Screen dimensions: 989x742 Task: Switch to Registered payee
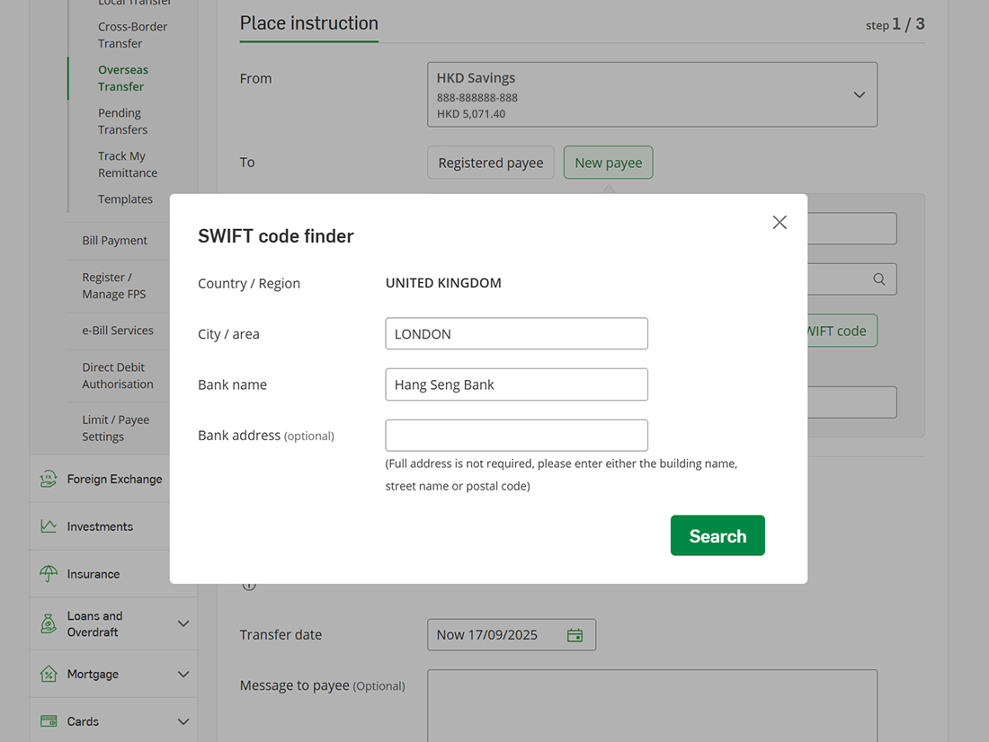tap(490, 163)
